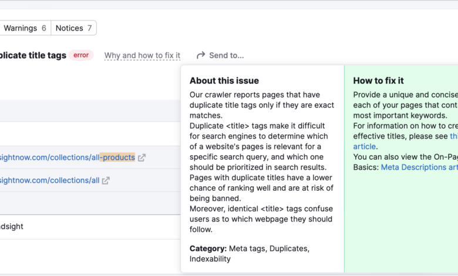Click 'Indexability' in the category list
This screenshot has width=458, height=276.
coord(210,259)
